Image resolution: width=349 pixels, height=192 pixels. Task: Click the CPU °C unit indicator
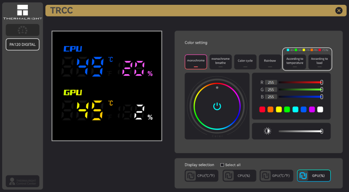(111, 59)
